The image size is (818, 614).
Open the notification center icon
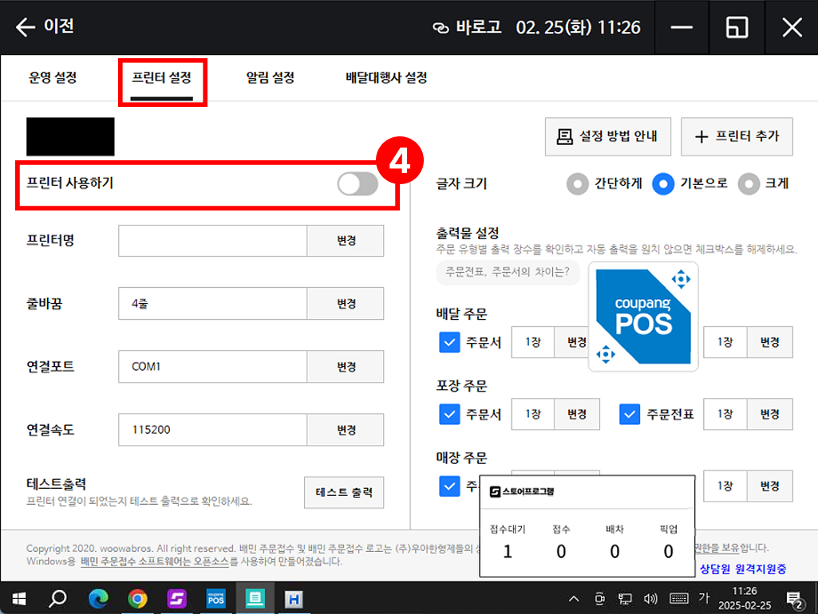click(794, 598)
